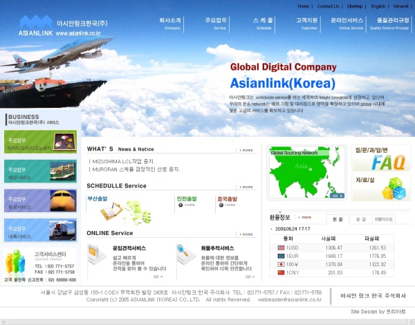Open the 스케줄 Schedule menu
This screenshot has width=415, height=325.
click(263, 24)
